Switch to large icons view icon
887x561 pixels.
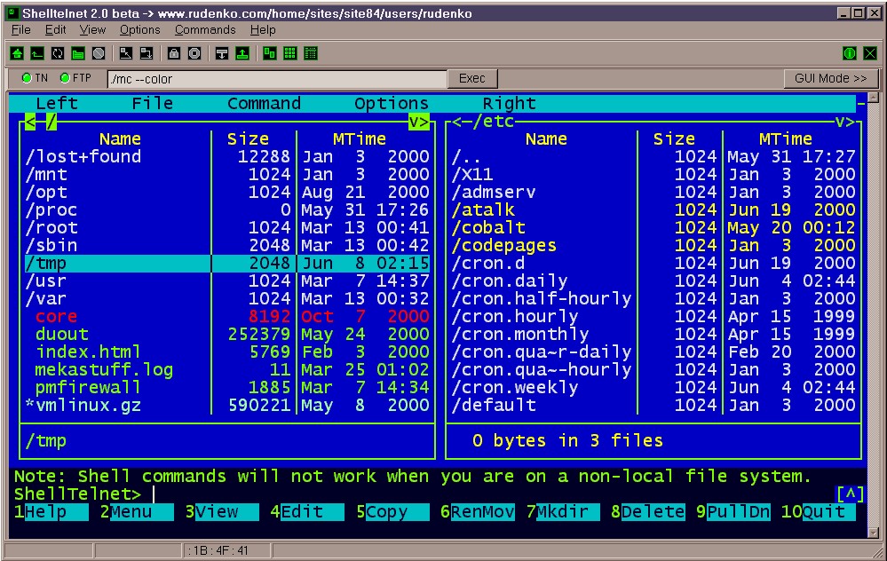tap(269, 53)
